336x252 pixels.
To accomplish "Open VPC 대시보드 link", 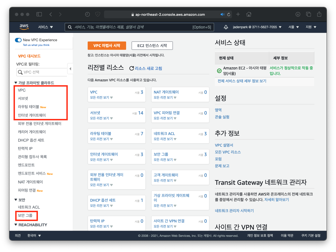I will pyautogui.click(x=29, y=56).
